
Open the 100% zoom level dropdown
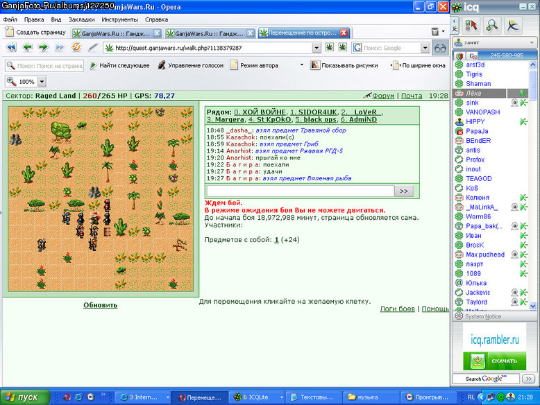42,82
